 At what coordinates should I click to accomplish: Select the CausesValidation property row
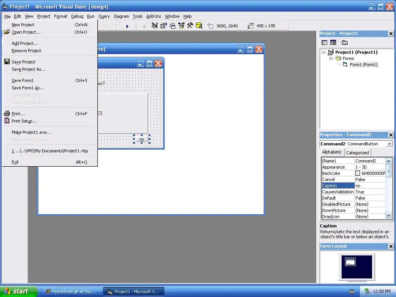click(353, 192)
